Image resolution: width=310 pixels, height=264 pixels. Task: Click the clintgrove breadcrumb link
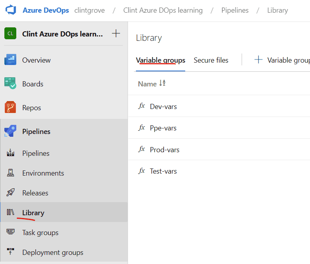pyautogui.click(x=90, y=10)
